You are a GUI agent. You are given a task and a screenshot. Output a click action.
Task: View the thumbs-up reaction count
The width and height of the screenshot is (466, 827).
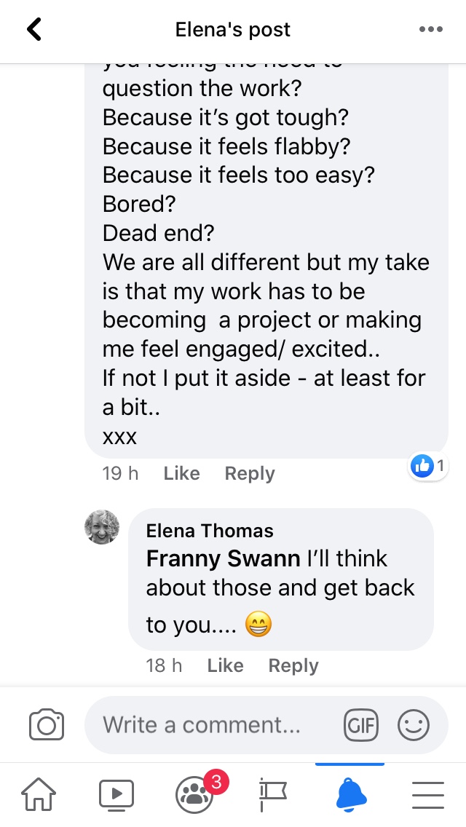pos(428,466)
